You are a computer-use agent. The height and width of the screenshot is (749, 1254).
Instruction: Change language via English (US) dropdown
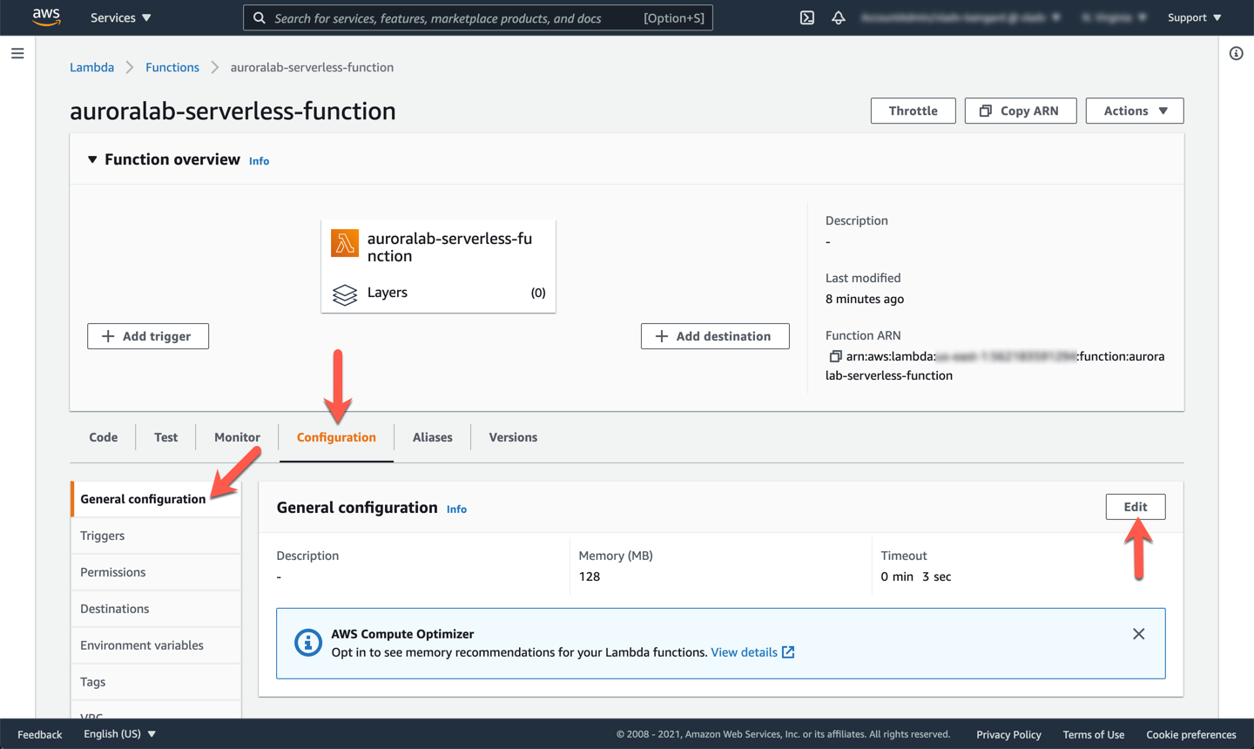click(x=119, y=734)
